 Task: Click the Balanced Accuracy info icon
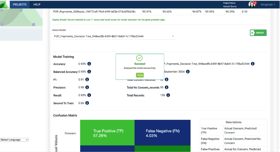89,72
